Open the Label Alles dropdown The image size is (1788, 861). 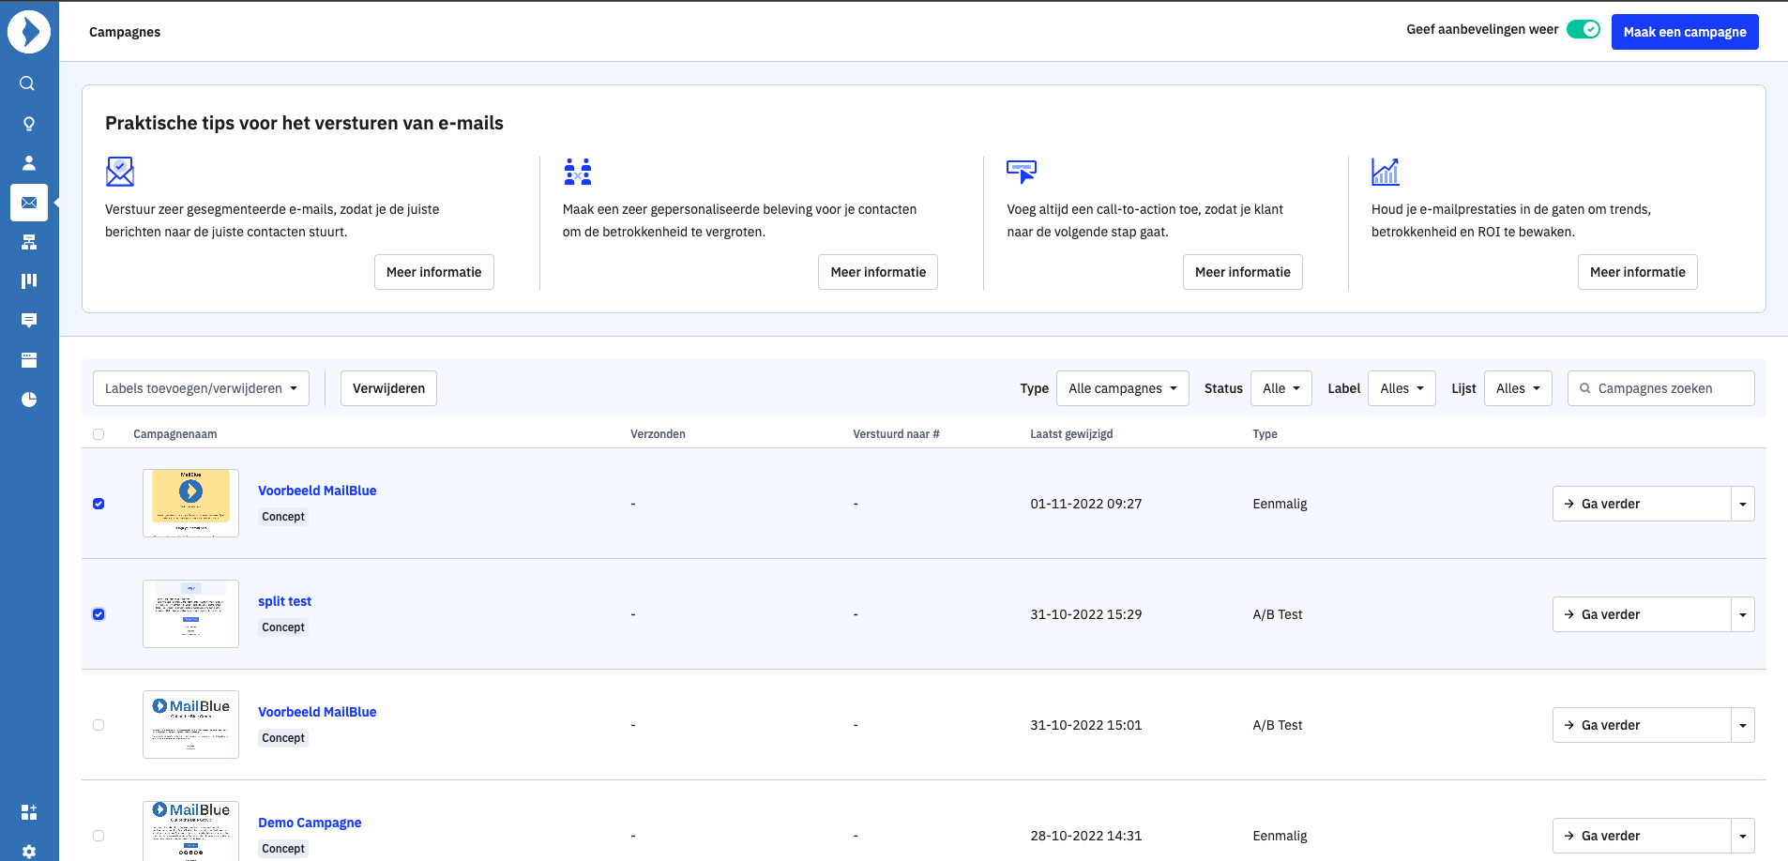1402,388
